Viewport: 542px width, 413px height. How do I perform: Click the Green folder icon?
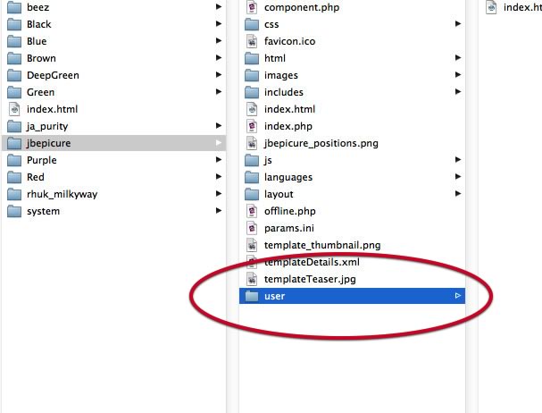click(14, 92)
